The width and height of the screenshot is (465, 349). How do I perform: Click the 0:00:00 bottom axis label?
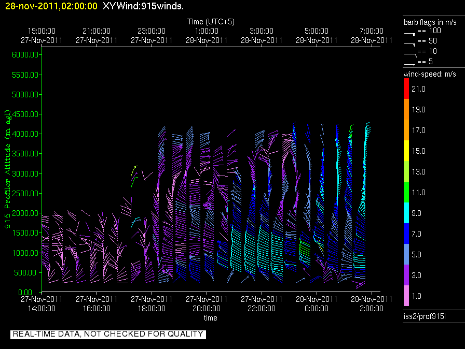317,309
